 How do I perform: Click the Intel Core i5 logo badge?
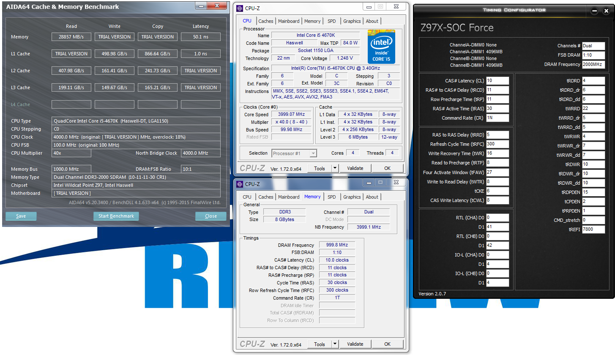point(381,46)
